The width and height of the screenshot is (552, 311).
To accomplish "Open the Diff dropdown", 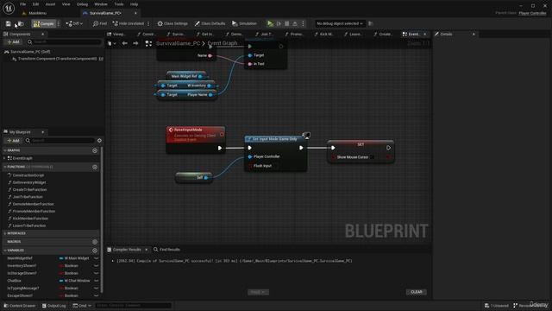I will 74,23.
